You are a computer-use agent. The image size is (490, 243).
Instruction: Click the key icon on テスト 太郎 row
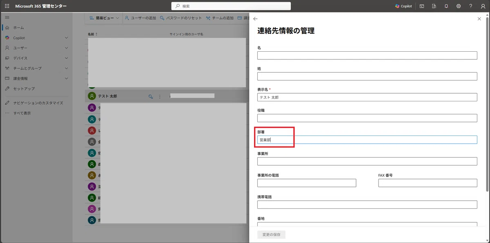tap(151, 97)
